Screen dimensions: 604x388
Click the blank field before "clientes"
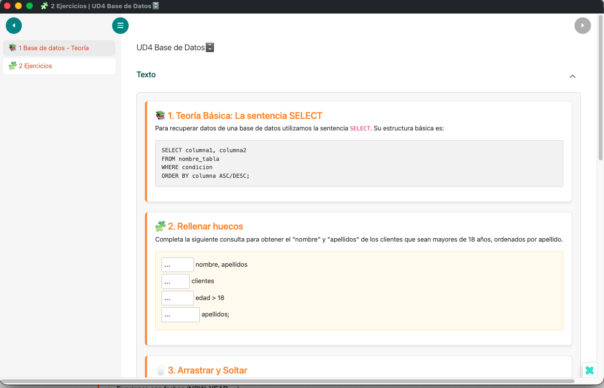click(x=175, y=281)
